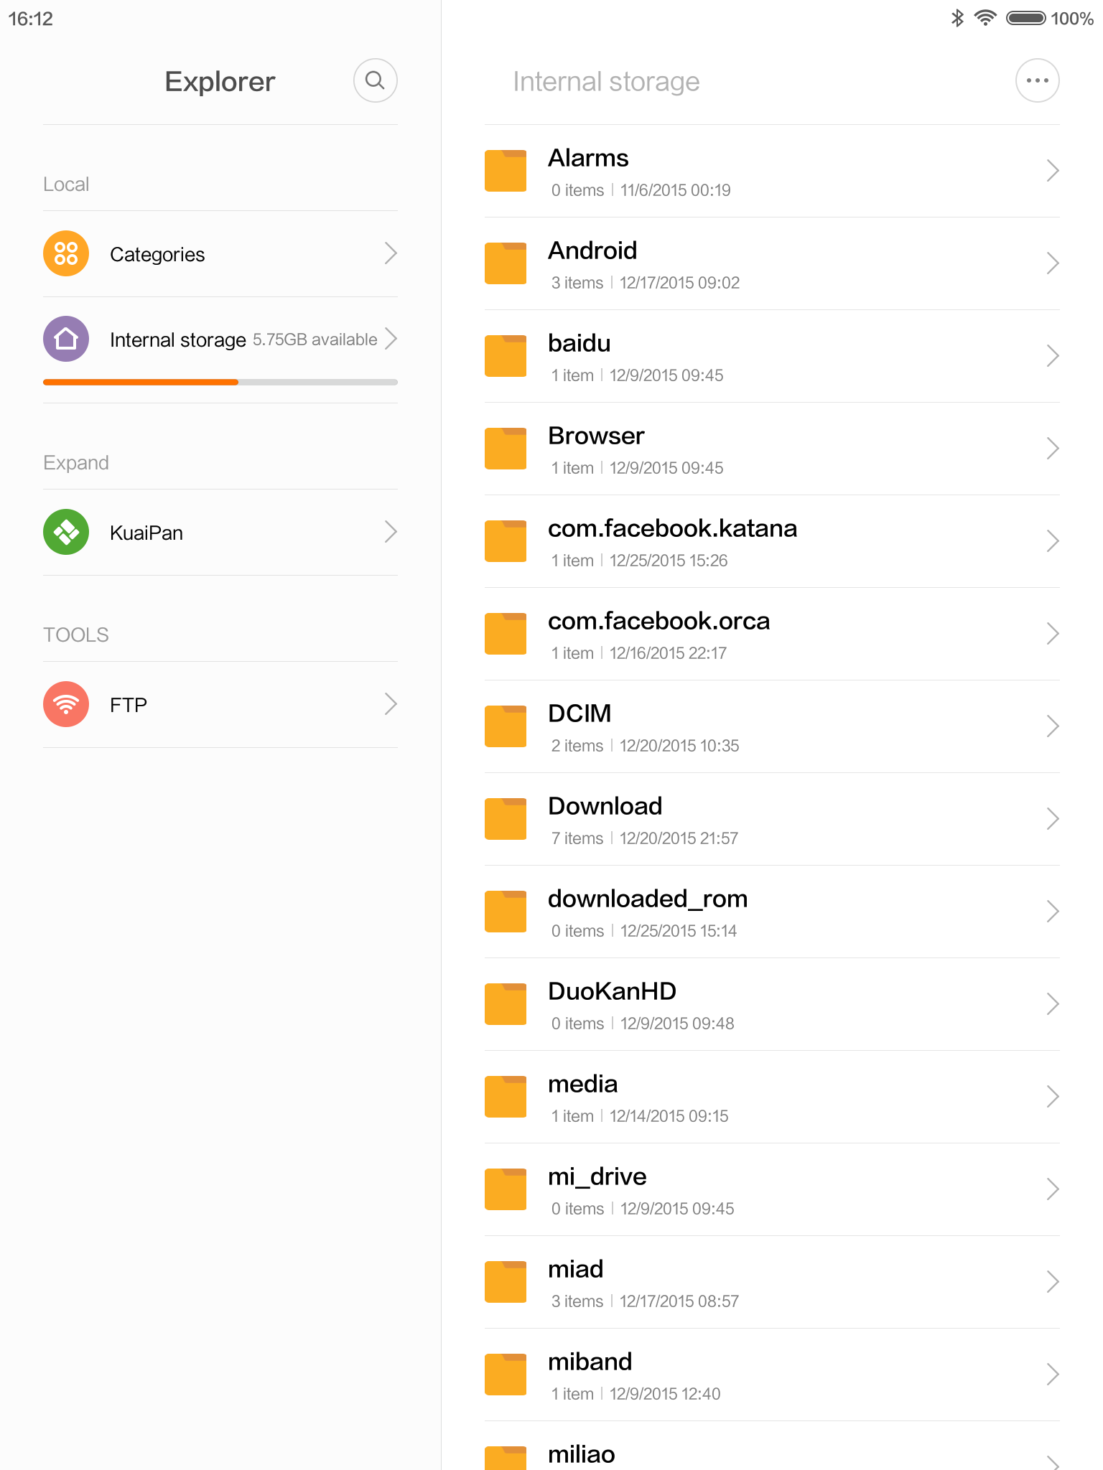Open the Android folder entry

pyautogui.click(x=772, y=264)
